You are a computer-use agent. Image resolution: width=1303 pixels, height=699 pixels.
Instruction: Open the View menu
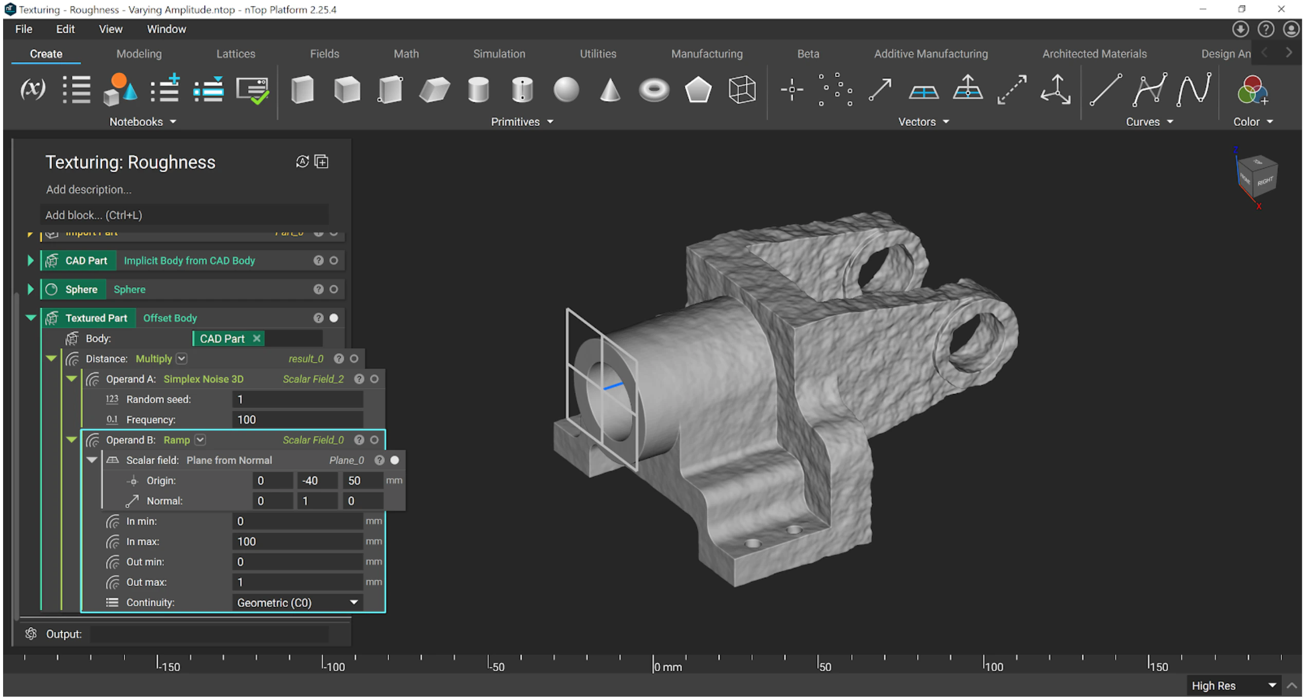tap(110, 29)
